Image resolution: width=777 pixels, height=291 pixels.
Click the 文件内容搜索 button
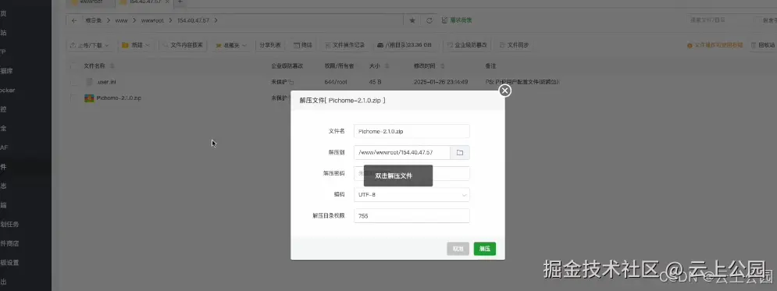pyautogui.click(x=183, y=45)
